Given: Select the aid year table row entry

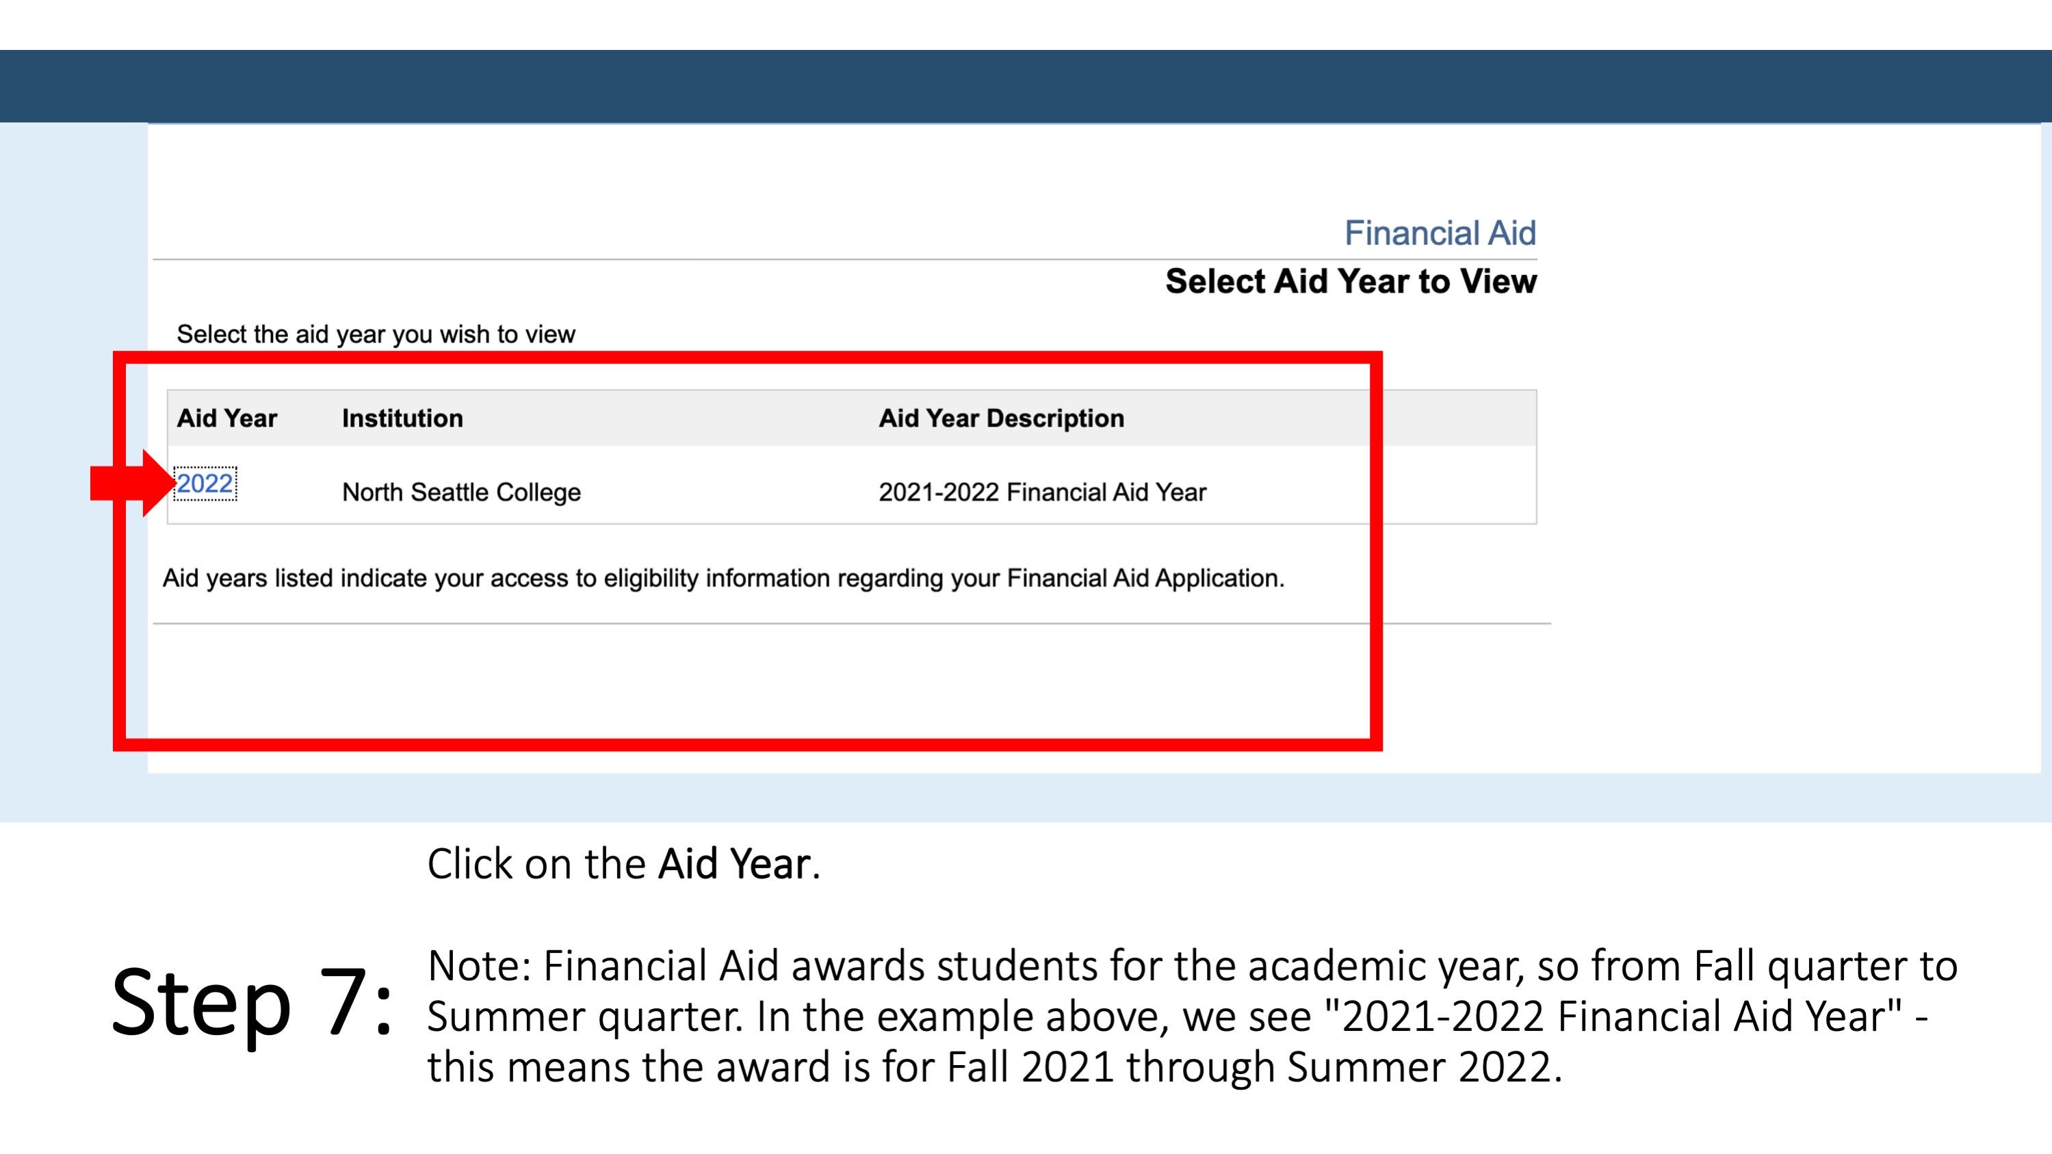Looking at the screenshot, I should click(205, 484).
